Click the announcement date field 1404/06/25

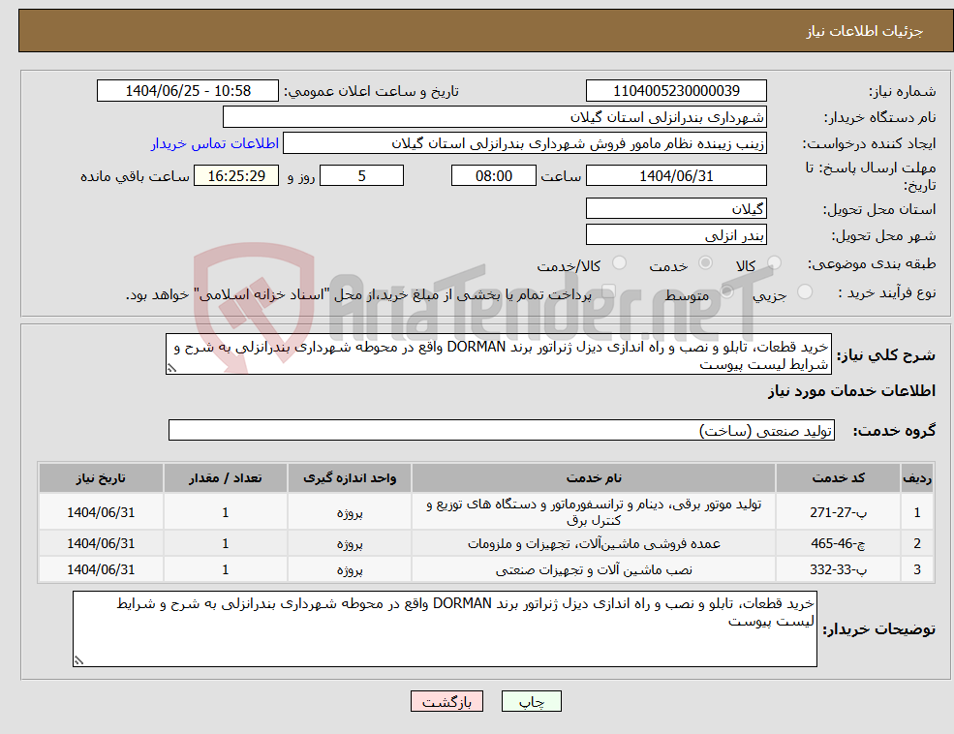(187, 90)
